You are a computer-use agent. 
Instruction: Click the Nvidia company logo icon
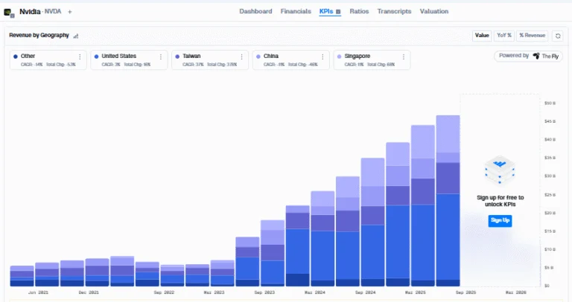click(x=9, y=13)
